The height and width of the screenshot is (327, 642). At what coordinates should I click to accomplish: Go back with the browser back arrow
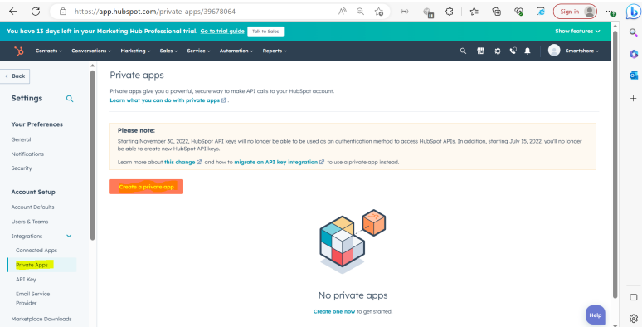[x=13, y=12]
